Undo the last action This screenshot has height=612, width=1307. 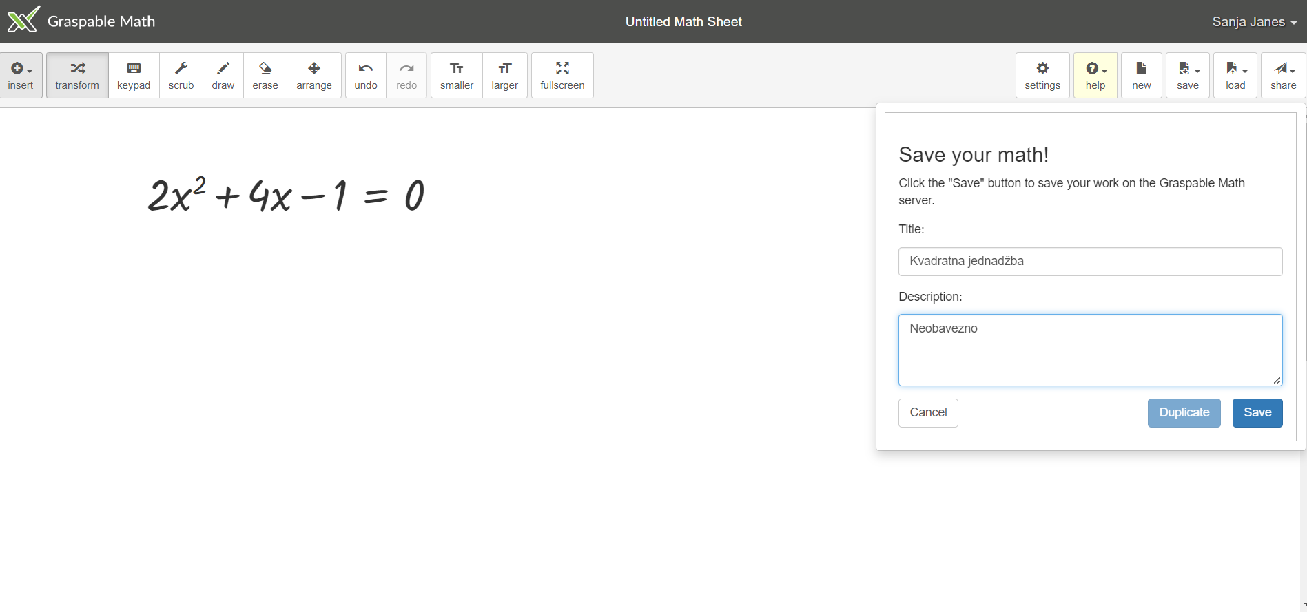[x=366, y=76]
